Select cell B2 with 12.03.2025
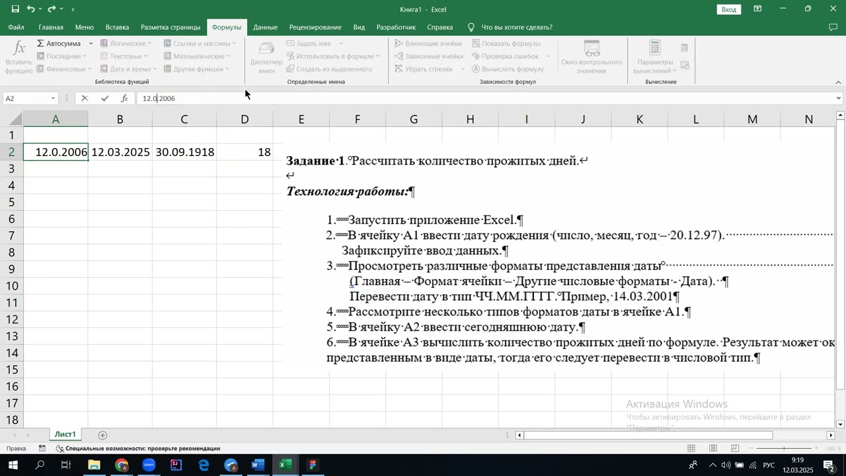Viewport: 846px width, 476px height. coord(120,151)
